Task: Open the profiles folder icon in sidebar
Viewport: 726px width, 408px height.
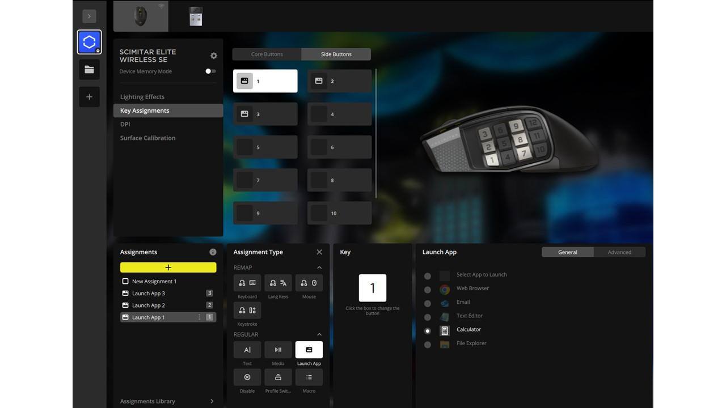Action: pyautogui.click(x=89, y=70)
